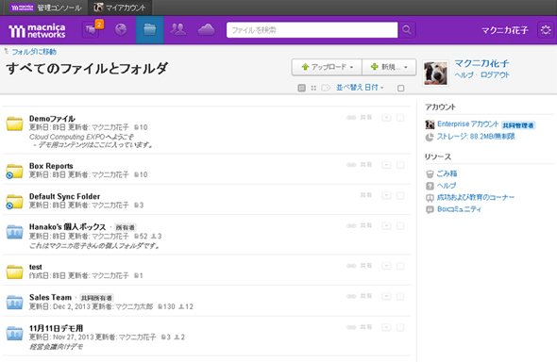Click the Default Sync Folder icon
The height and width of the screenshot is (362, 557).
click(x=14, y=202)
